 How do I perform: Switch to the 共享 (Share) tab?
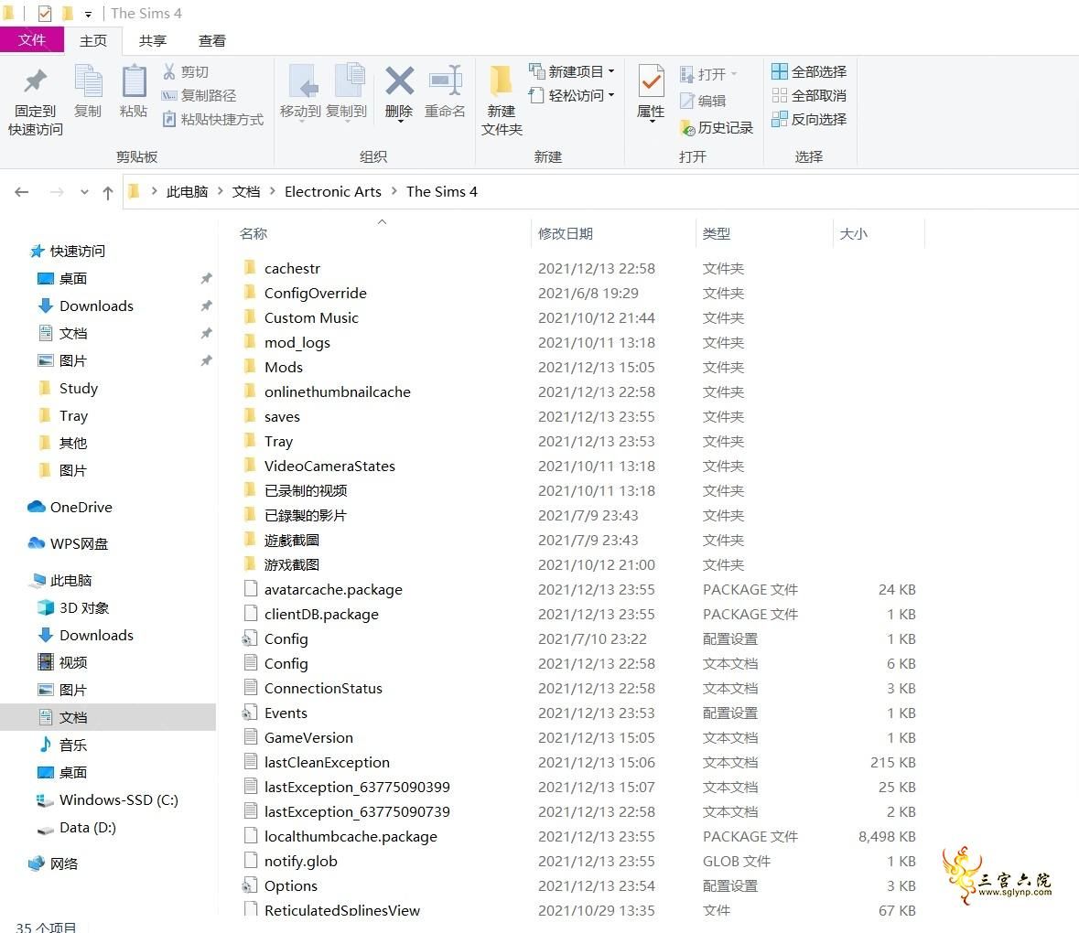point(153,40)
